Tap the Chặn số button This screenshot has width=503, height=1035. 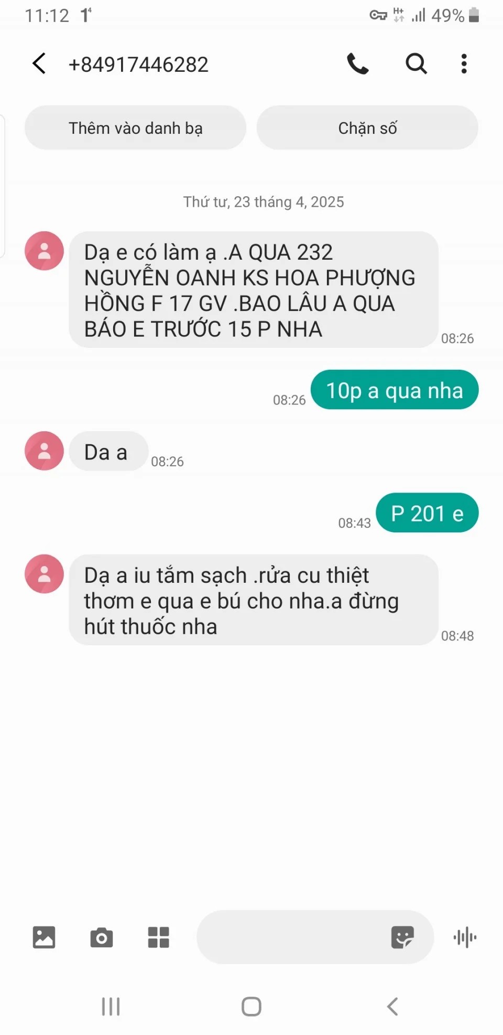tap(367, 127)
